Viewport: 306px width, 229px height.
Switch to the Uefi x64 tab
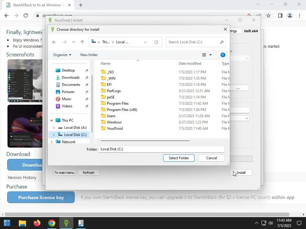[x=251, y=31]
